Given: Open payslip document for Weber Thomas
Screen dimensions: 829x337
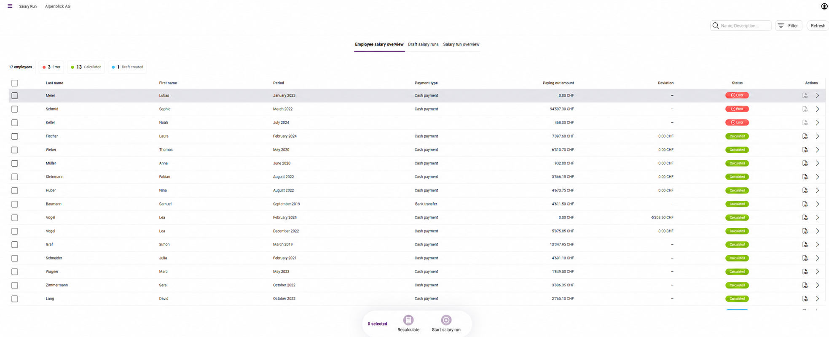Looking at the screenshot, I should click(x=805, y=150).
